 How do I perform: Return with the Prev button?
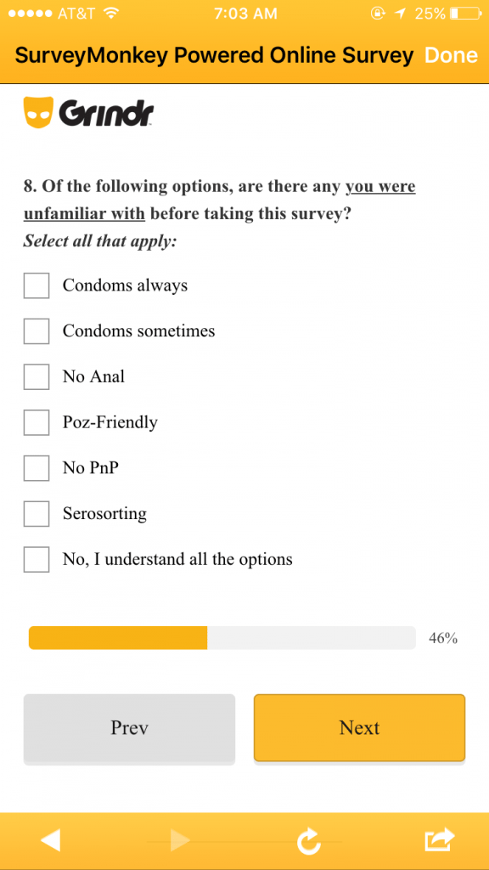(129, 727)
